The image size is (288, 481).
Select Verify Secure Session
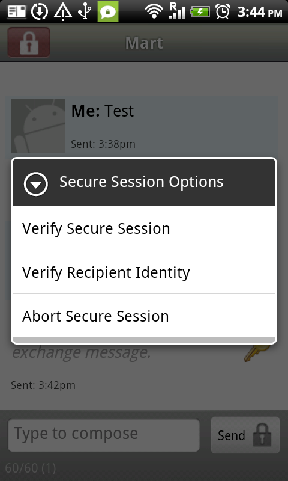point(144,228)
